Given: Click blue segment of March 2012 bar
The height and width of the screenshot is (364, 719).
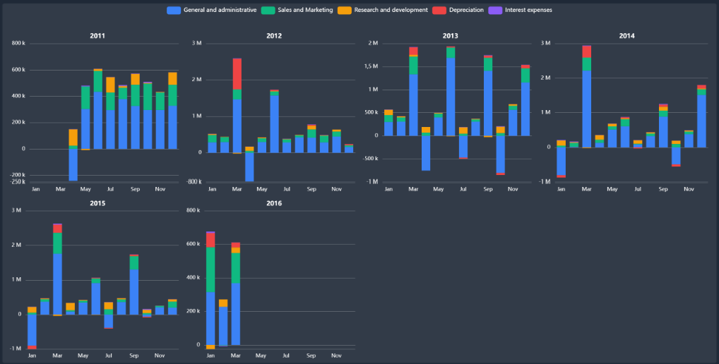Looking at the screenshot, I should coord(237,126).
